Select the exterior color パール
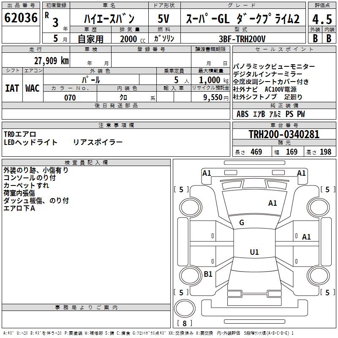 [x=91, y=80]
